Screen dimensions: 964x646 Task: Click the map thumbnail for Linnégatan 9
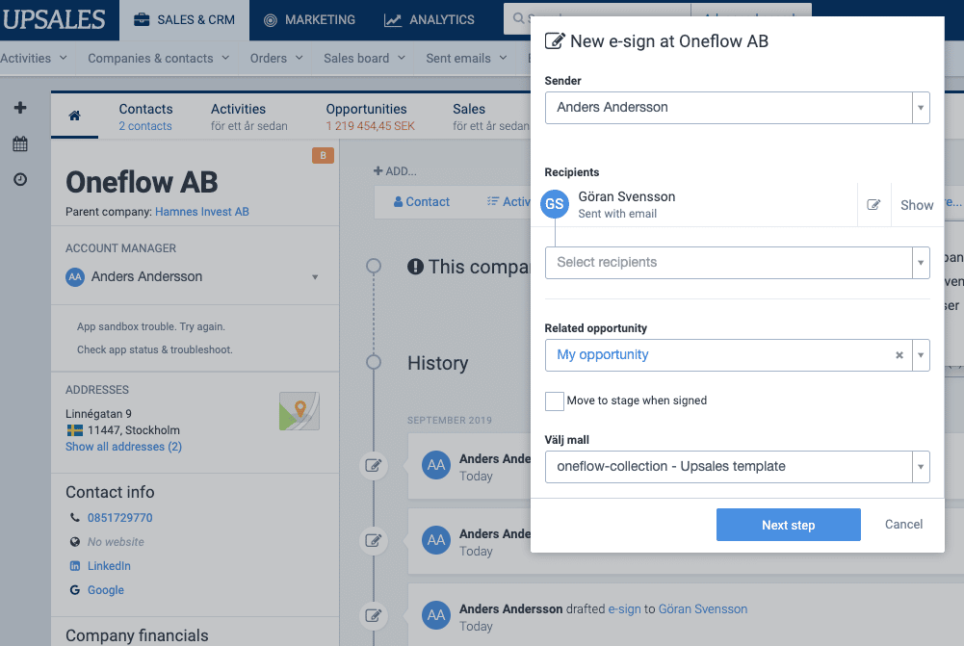click(299, 411)
